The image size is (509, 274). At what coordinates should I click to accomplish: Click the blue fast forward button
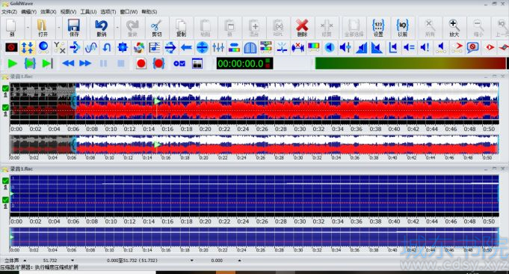85,64
